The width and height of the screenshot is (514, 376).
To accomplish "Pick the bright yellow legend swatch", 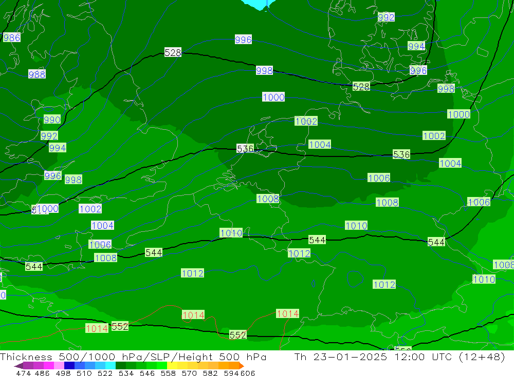I will click(x=172, y=366).
